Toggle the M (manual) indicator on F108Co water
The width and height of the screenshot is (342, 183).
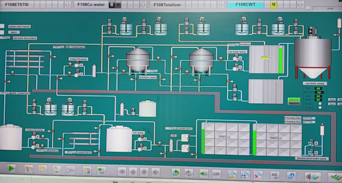(118, 5)
